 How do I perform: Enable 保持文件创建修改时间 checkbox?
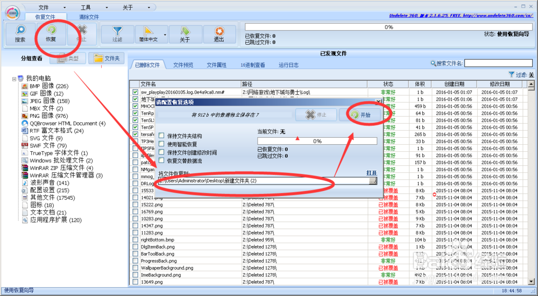pyautogui.click(x=161, y=152)
